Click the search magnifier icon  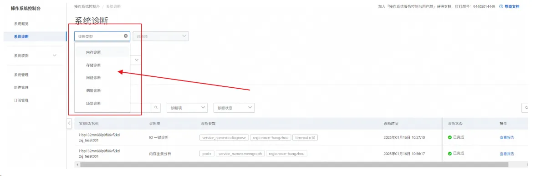point(156,107)
